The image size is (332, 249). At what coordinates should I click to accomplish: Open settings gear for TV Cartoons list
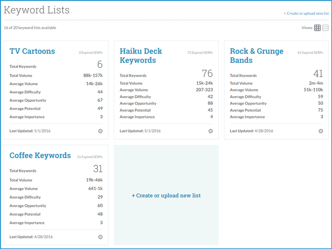(101, 131)
